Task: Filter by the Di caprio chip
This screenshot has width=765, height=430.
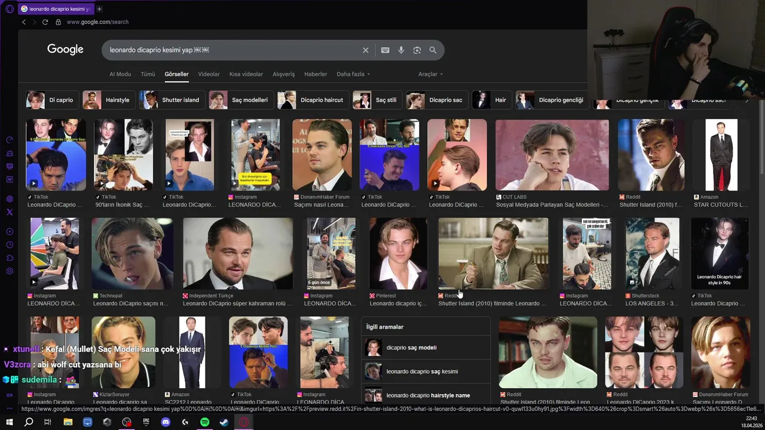Action: coord(51,100)
